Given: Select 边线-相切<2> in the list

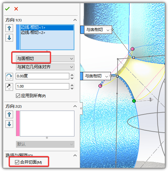Looking at the screenshot, I should [33, 32].
